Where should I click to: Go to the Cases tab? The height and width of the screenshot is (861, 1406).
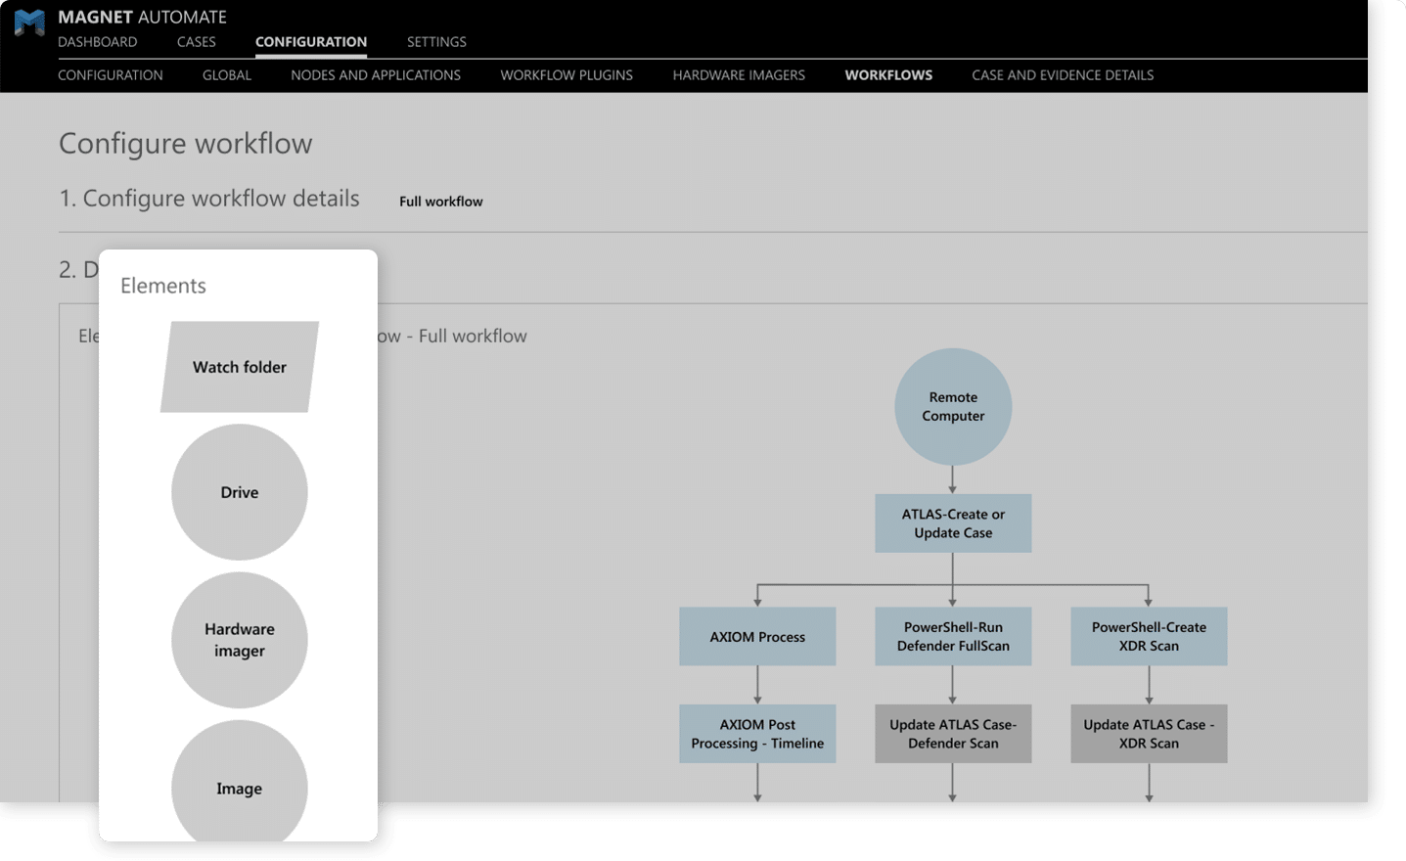pyautogui.click(x=196, y=42)
